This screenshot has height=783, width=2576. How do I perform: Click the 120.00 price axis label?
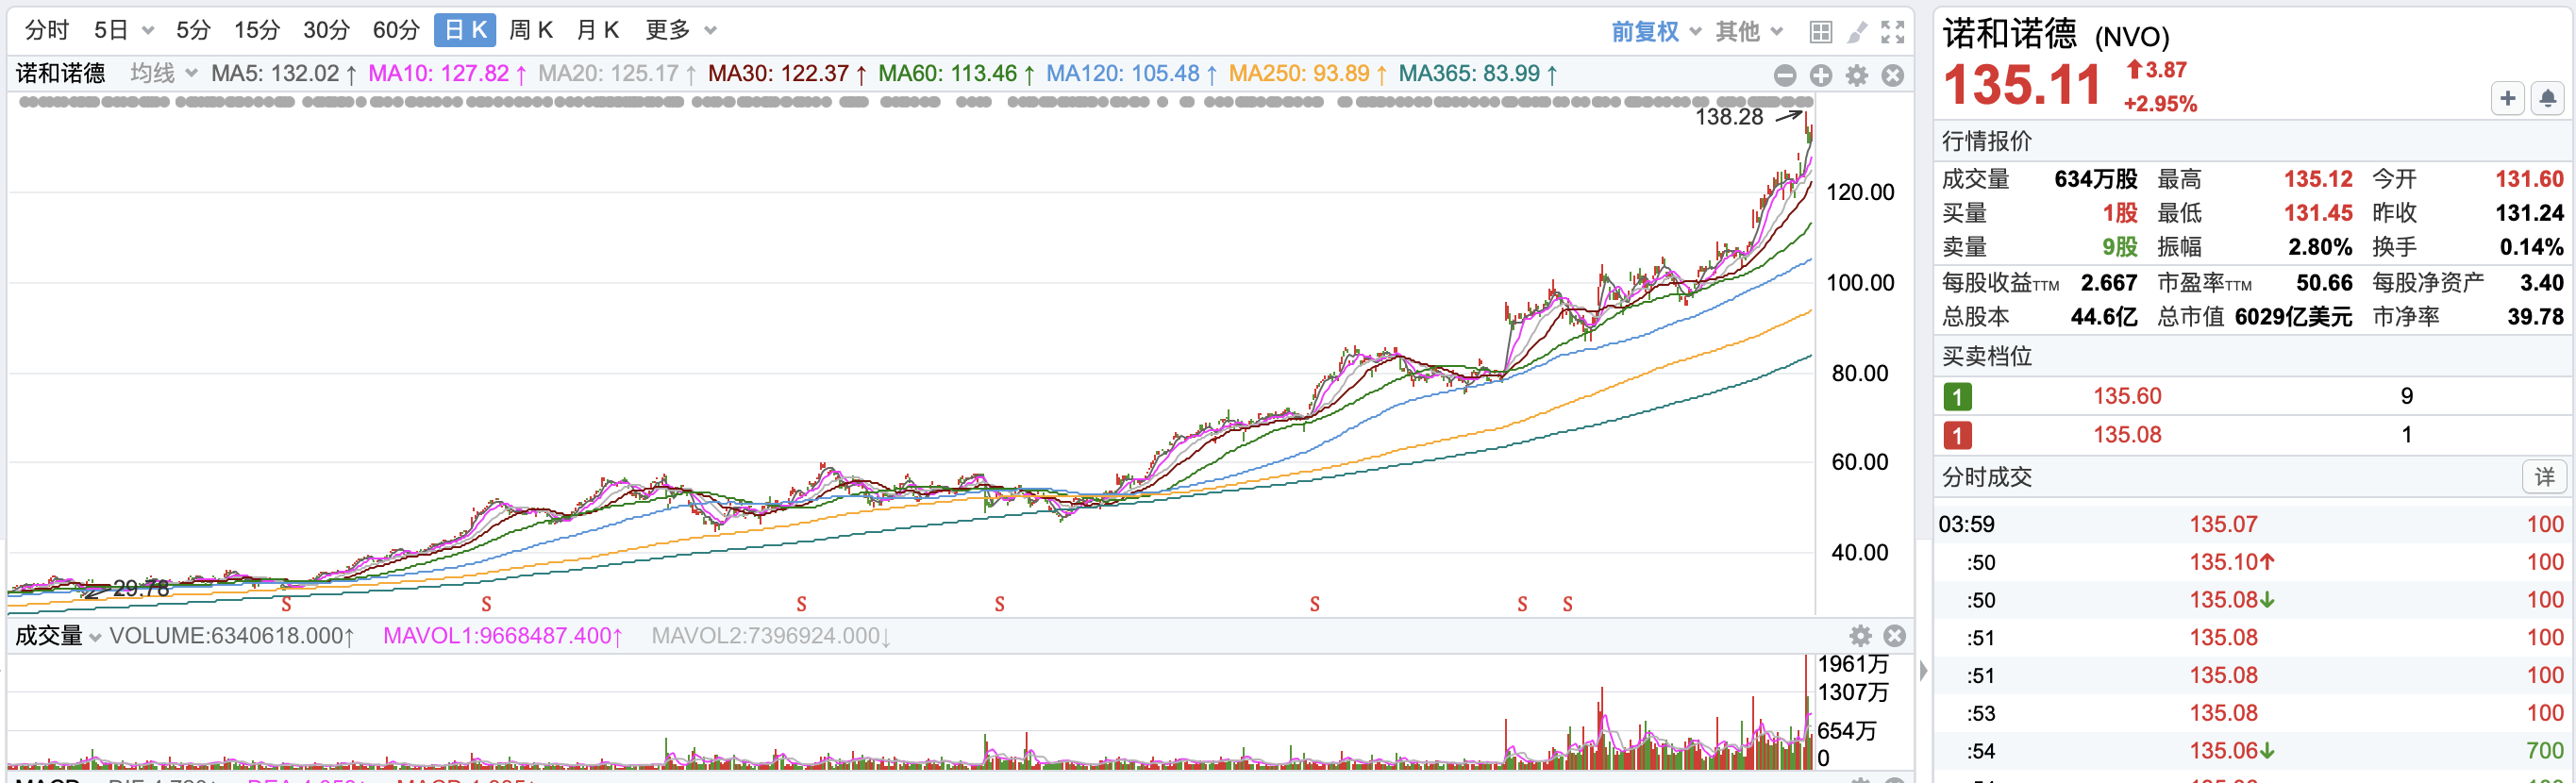pyautogui.click(x=1859, y=192)
